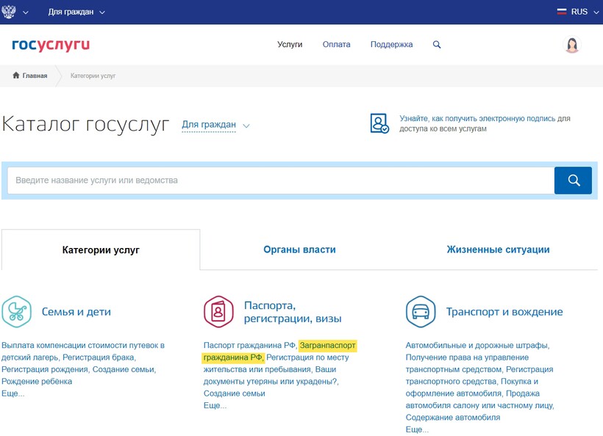Click the Gosuslugi logo
This screenshot has height=436, width=603.
click(x=51, y=45)
